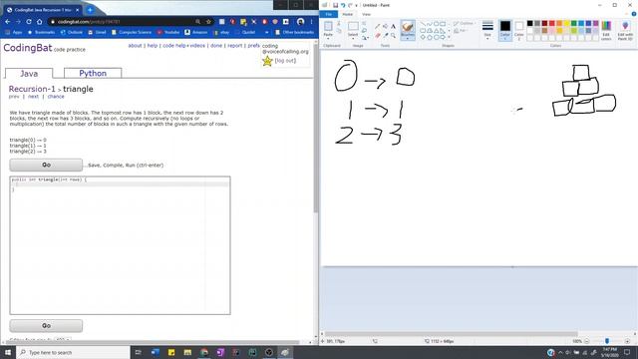The width and height of the screenshot is (638, 359).
Task: Follow the 'chance' link
Action: [56, 97]
